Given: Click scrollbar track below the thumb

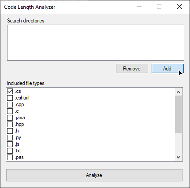Looking at the screenshot, I should 178,144.
